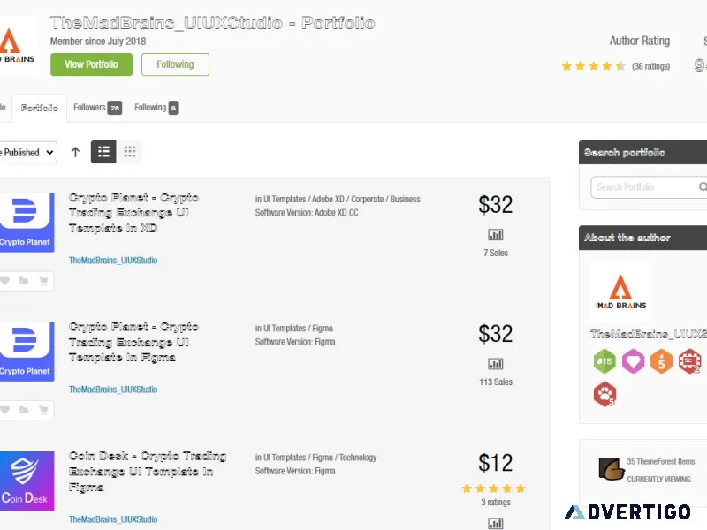Add Crypto Planet XD item to cart
Screen dimensions: 707x530
click(x=43, y=281)
